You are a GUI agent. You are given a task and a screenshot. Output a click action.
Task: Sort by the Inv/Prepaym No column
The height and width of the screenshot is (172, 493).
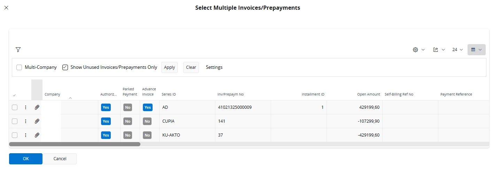(230, 95)
